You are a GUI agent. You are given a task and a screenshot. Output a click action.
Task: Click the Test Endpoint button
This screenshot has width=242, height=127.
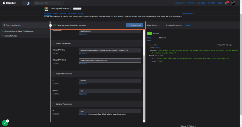tap(134, 25)
